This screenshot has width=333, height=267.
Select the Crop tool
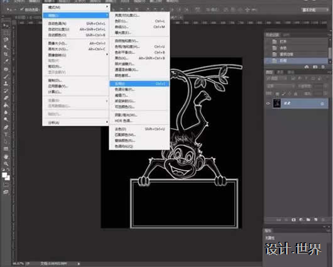click(6, 54)
